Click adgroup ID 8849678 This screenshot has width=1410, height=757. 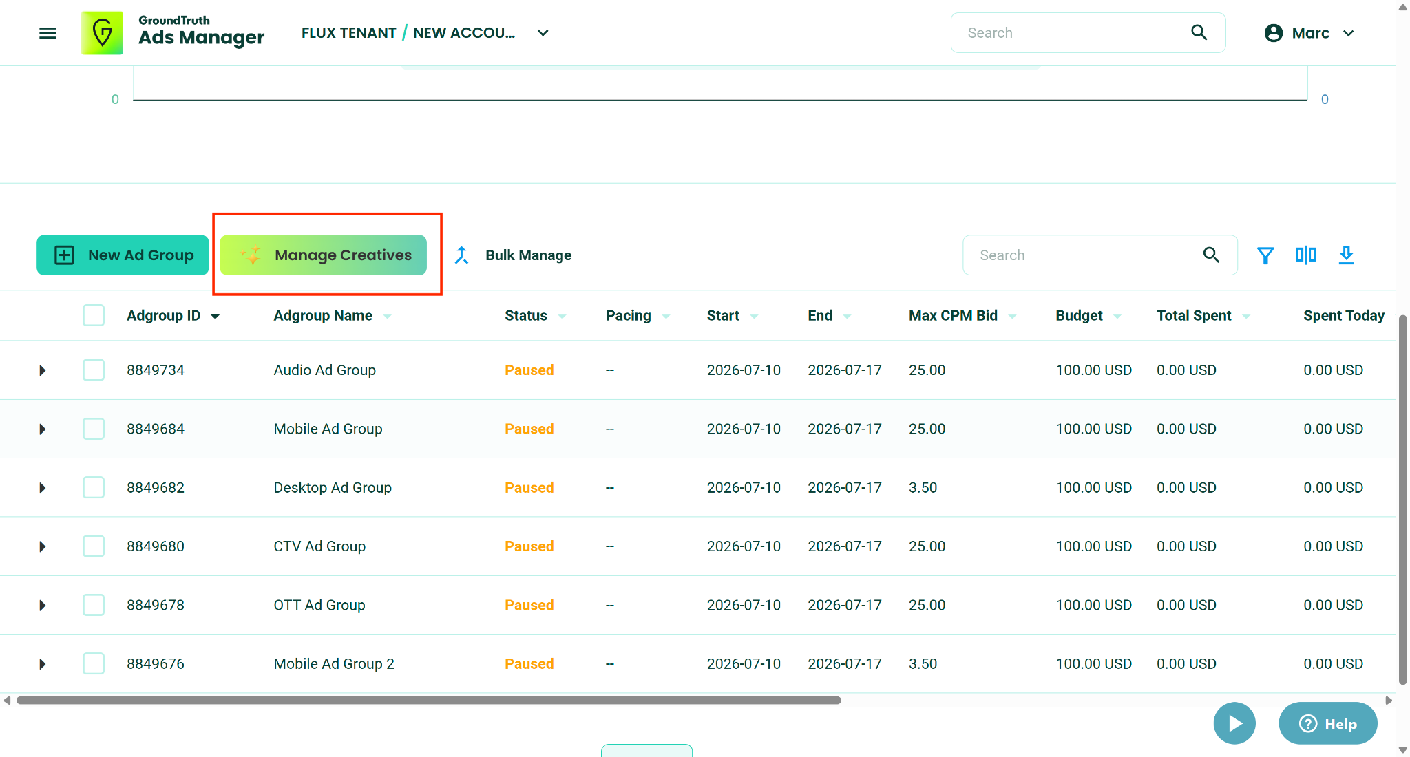click(x=156, y=605)
